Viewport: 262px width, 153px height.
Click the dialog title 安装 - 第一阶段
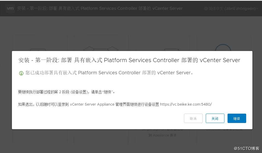pos(129,60)
